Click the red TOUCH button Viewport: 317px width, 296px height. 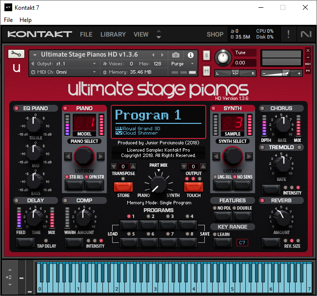tap(194, 187)
